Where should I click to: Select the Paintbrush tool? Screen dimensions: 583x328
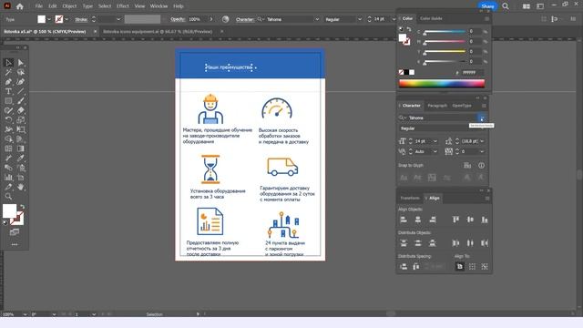[x=21, y=101]
